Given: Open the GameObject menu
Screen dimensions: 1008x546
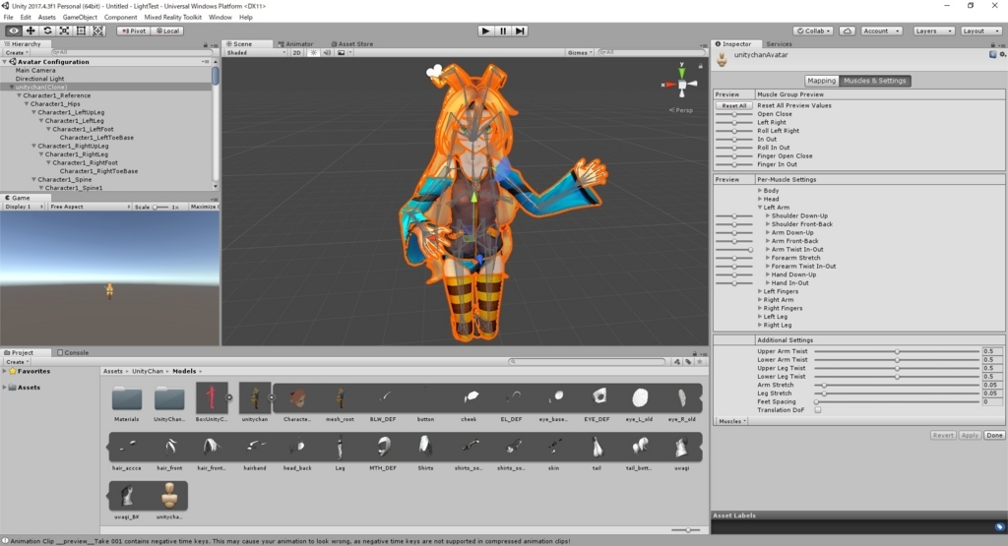Looking at the screenshot, I should [80, 18].
